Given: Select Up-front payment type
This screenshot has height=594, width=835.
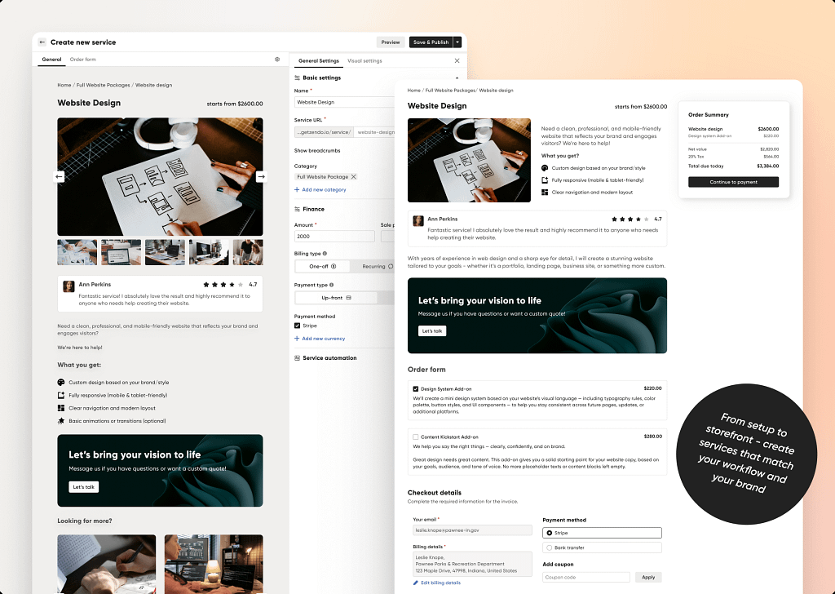Looking at the screenshot, I should [x=336, y=298].
